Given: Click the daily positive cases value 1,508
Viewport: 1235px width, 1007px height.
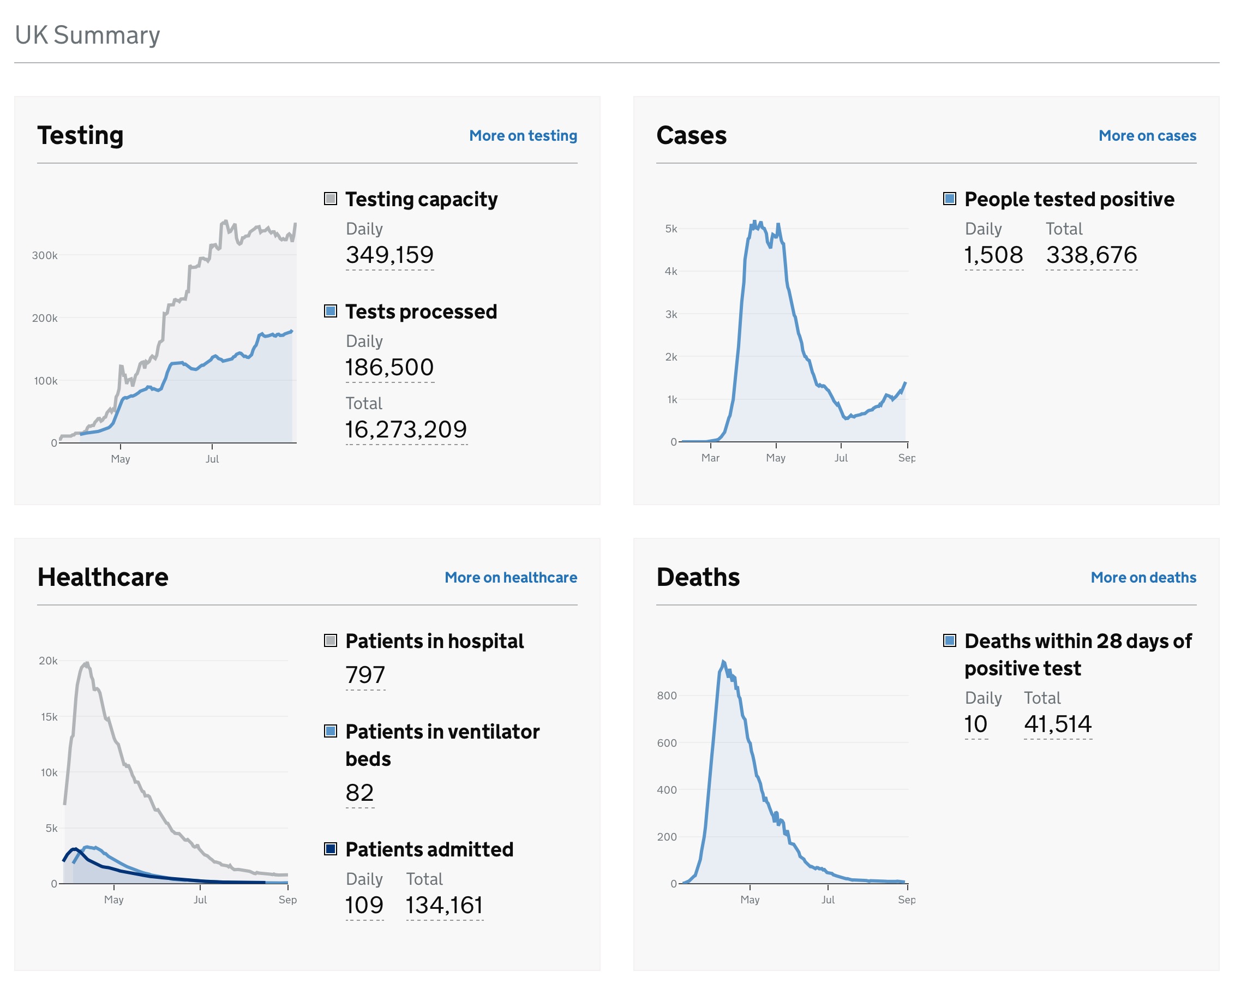Looking at the screenshot, I should pyautogui.click(x=993, y=255).
